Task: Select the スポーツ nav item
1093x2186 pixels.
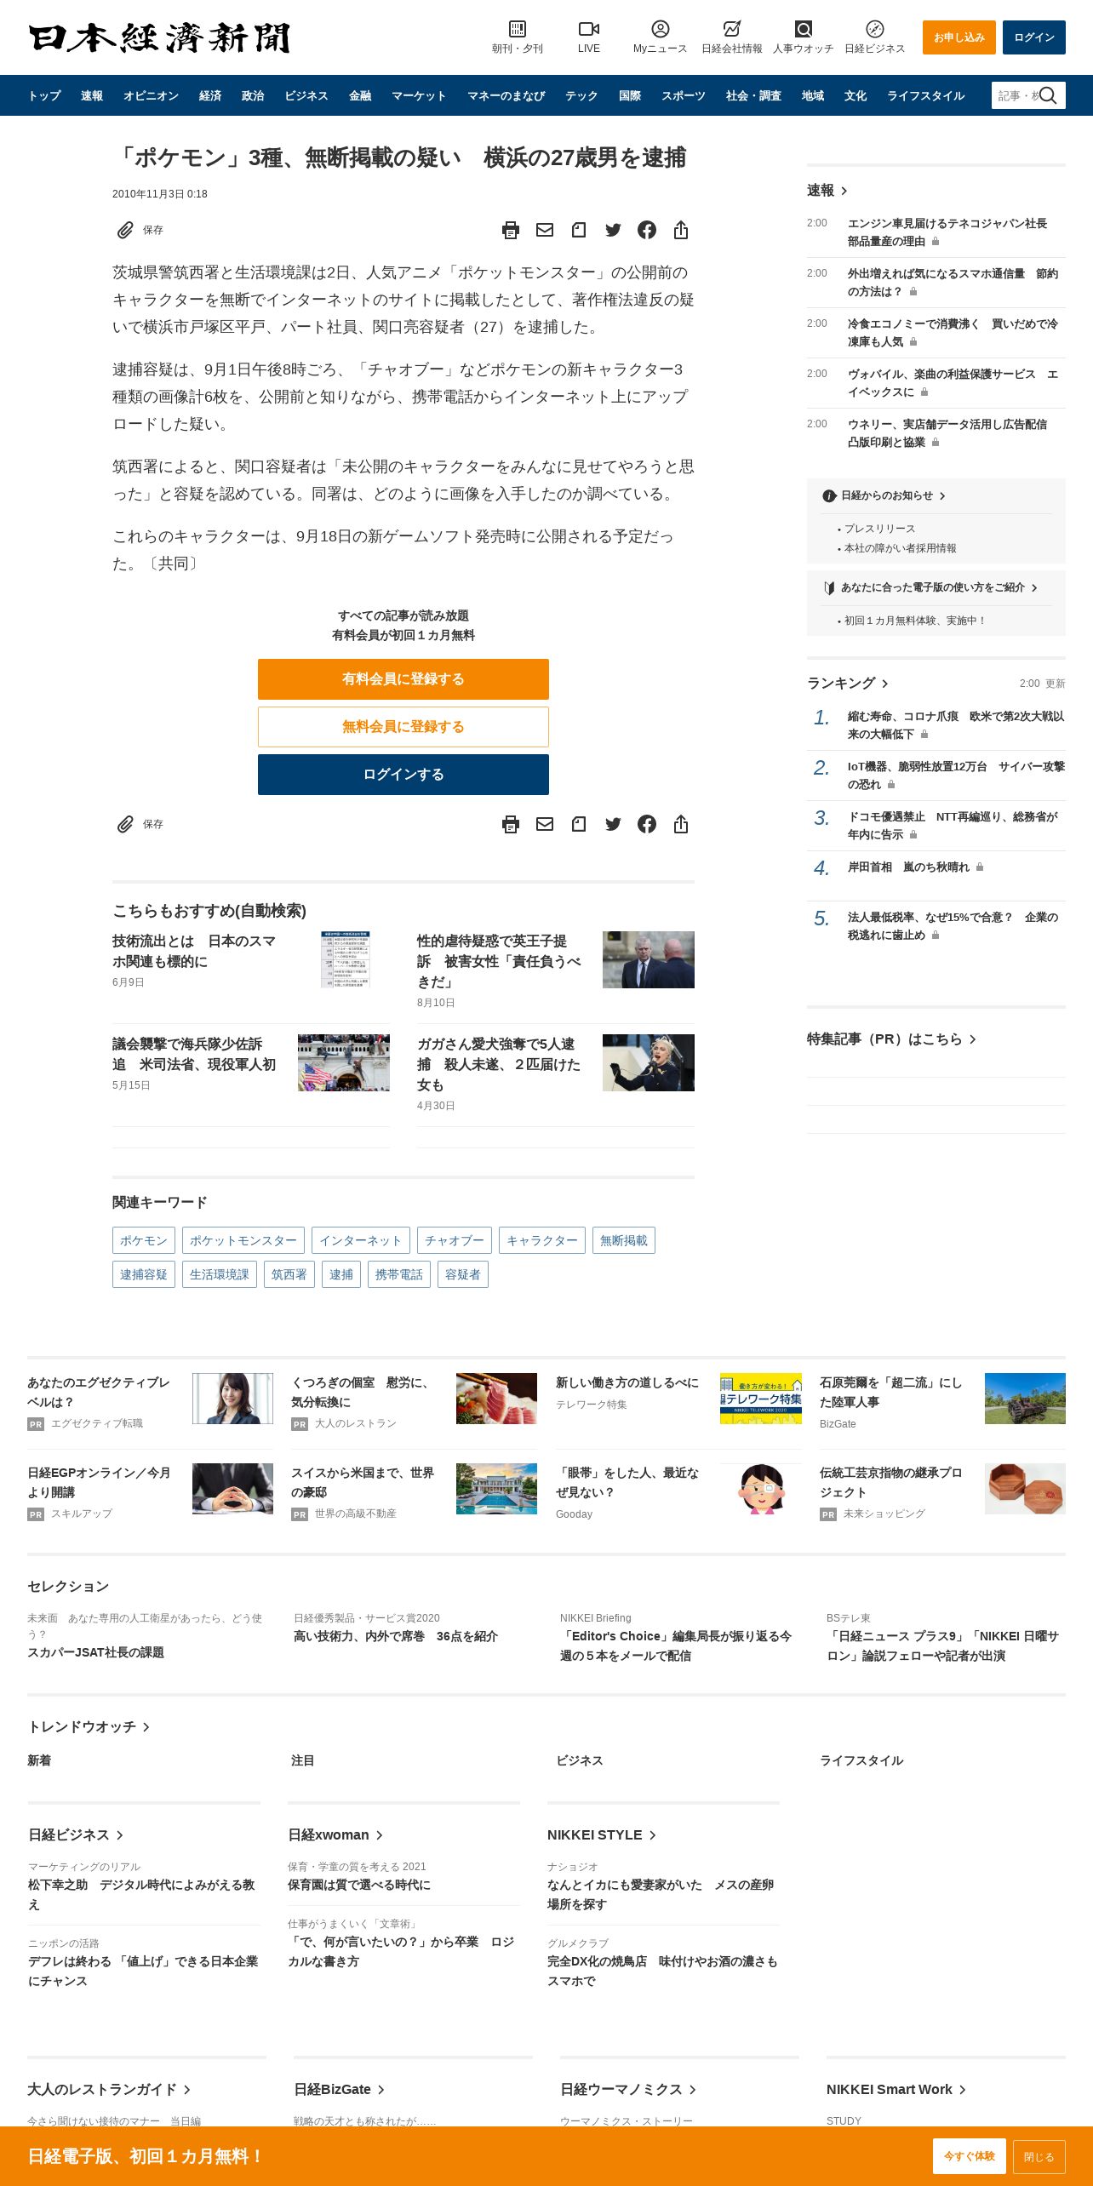Action: (684, 95)
